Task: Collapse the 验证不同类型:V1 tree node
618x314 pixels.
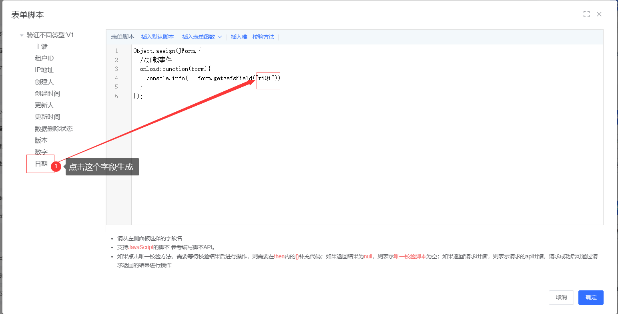Action: tap(22, 35)
